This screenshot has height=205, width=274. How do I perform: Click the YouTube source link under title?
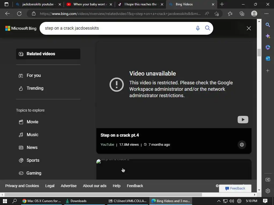tap(107, 145)
